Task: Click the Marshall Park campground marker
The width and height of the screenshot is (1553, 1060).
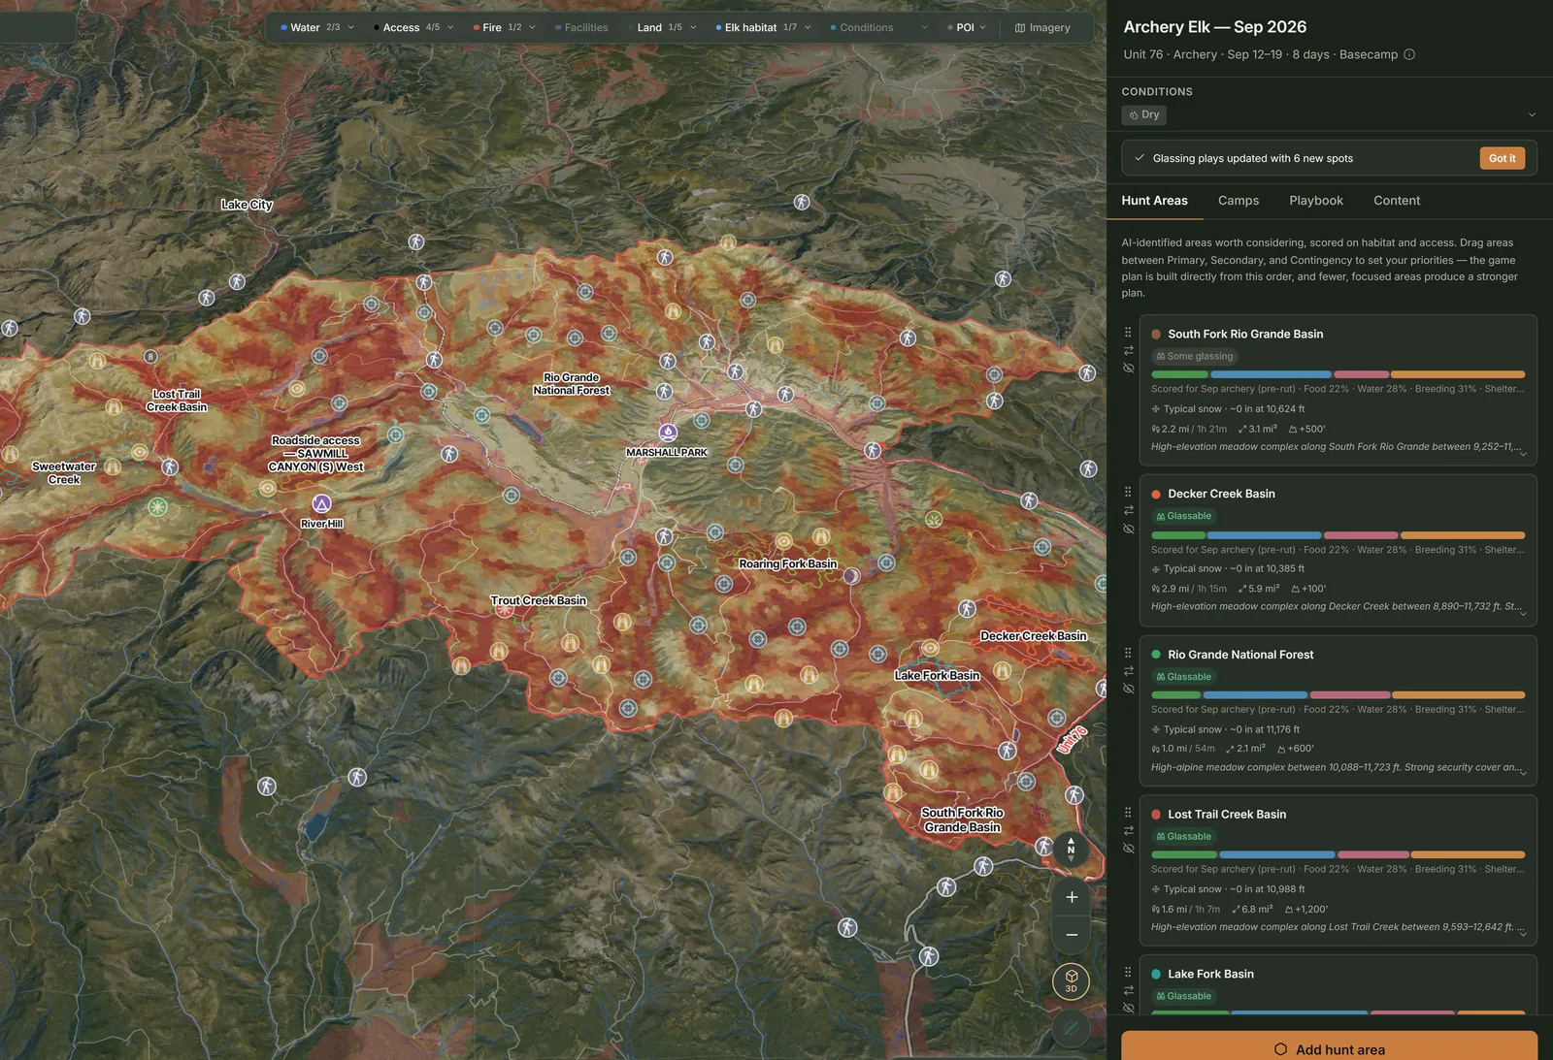Action: click(x=668, y=432)
